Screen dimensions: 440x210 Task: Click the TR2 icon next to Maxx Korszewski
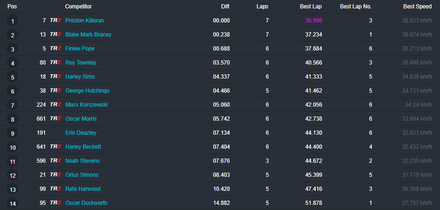tap(55, 105)
